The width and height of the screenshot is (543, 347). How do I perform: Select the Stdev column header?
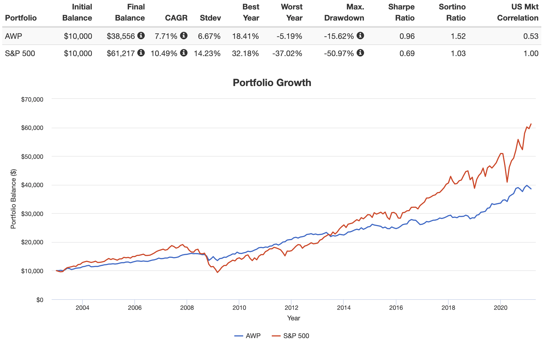[210, 18]
